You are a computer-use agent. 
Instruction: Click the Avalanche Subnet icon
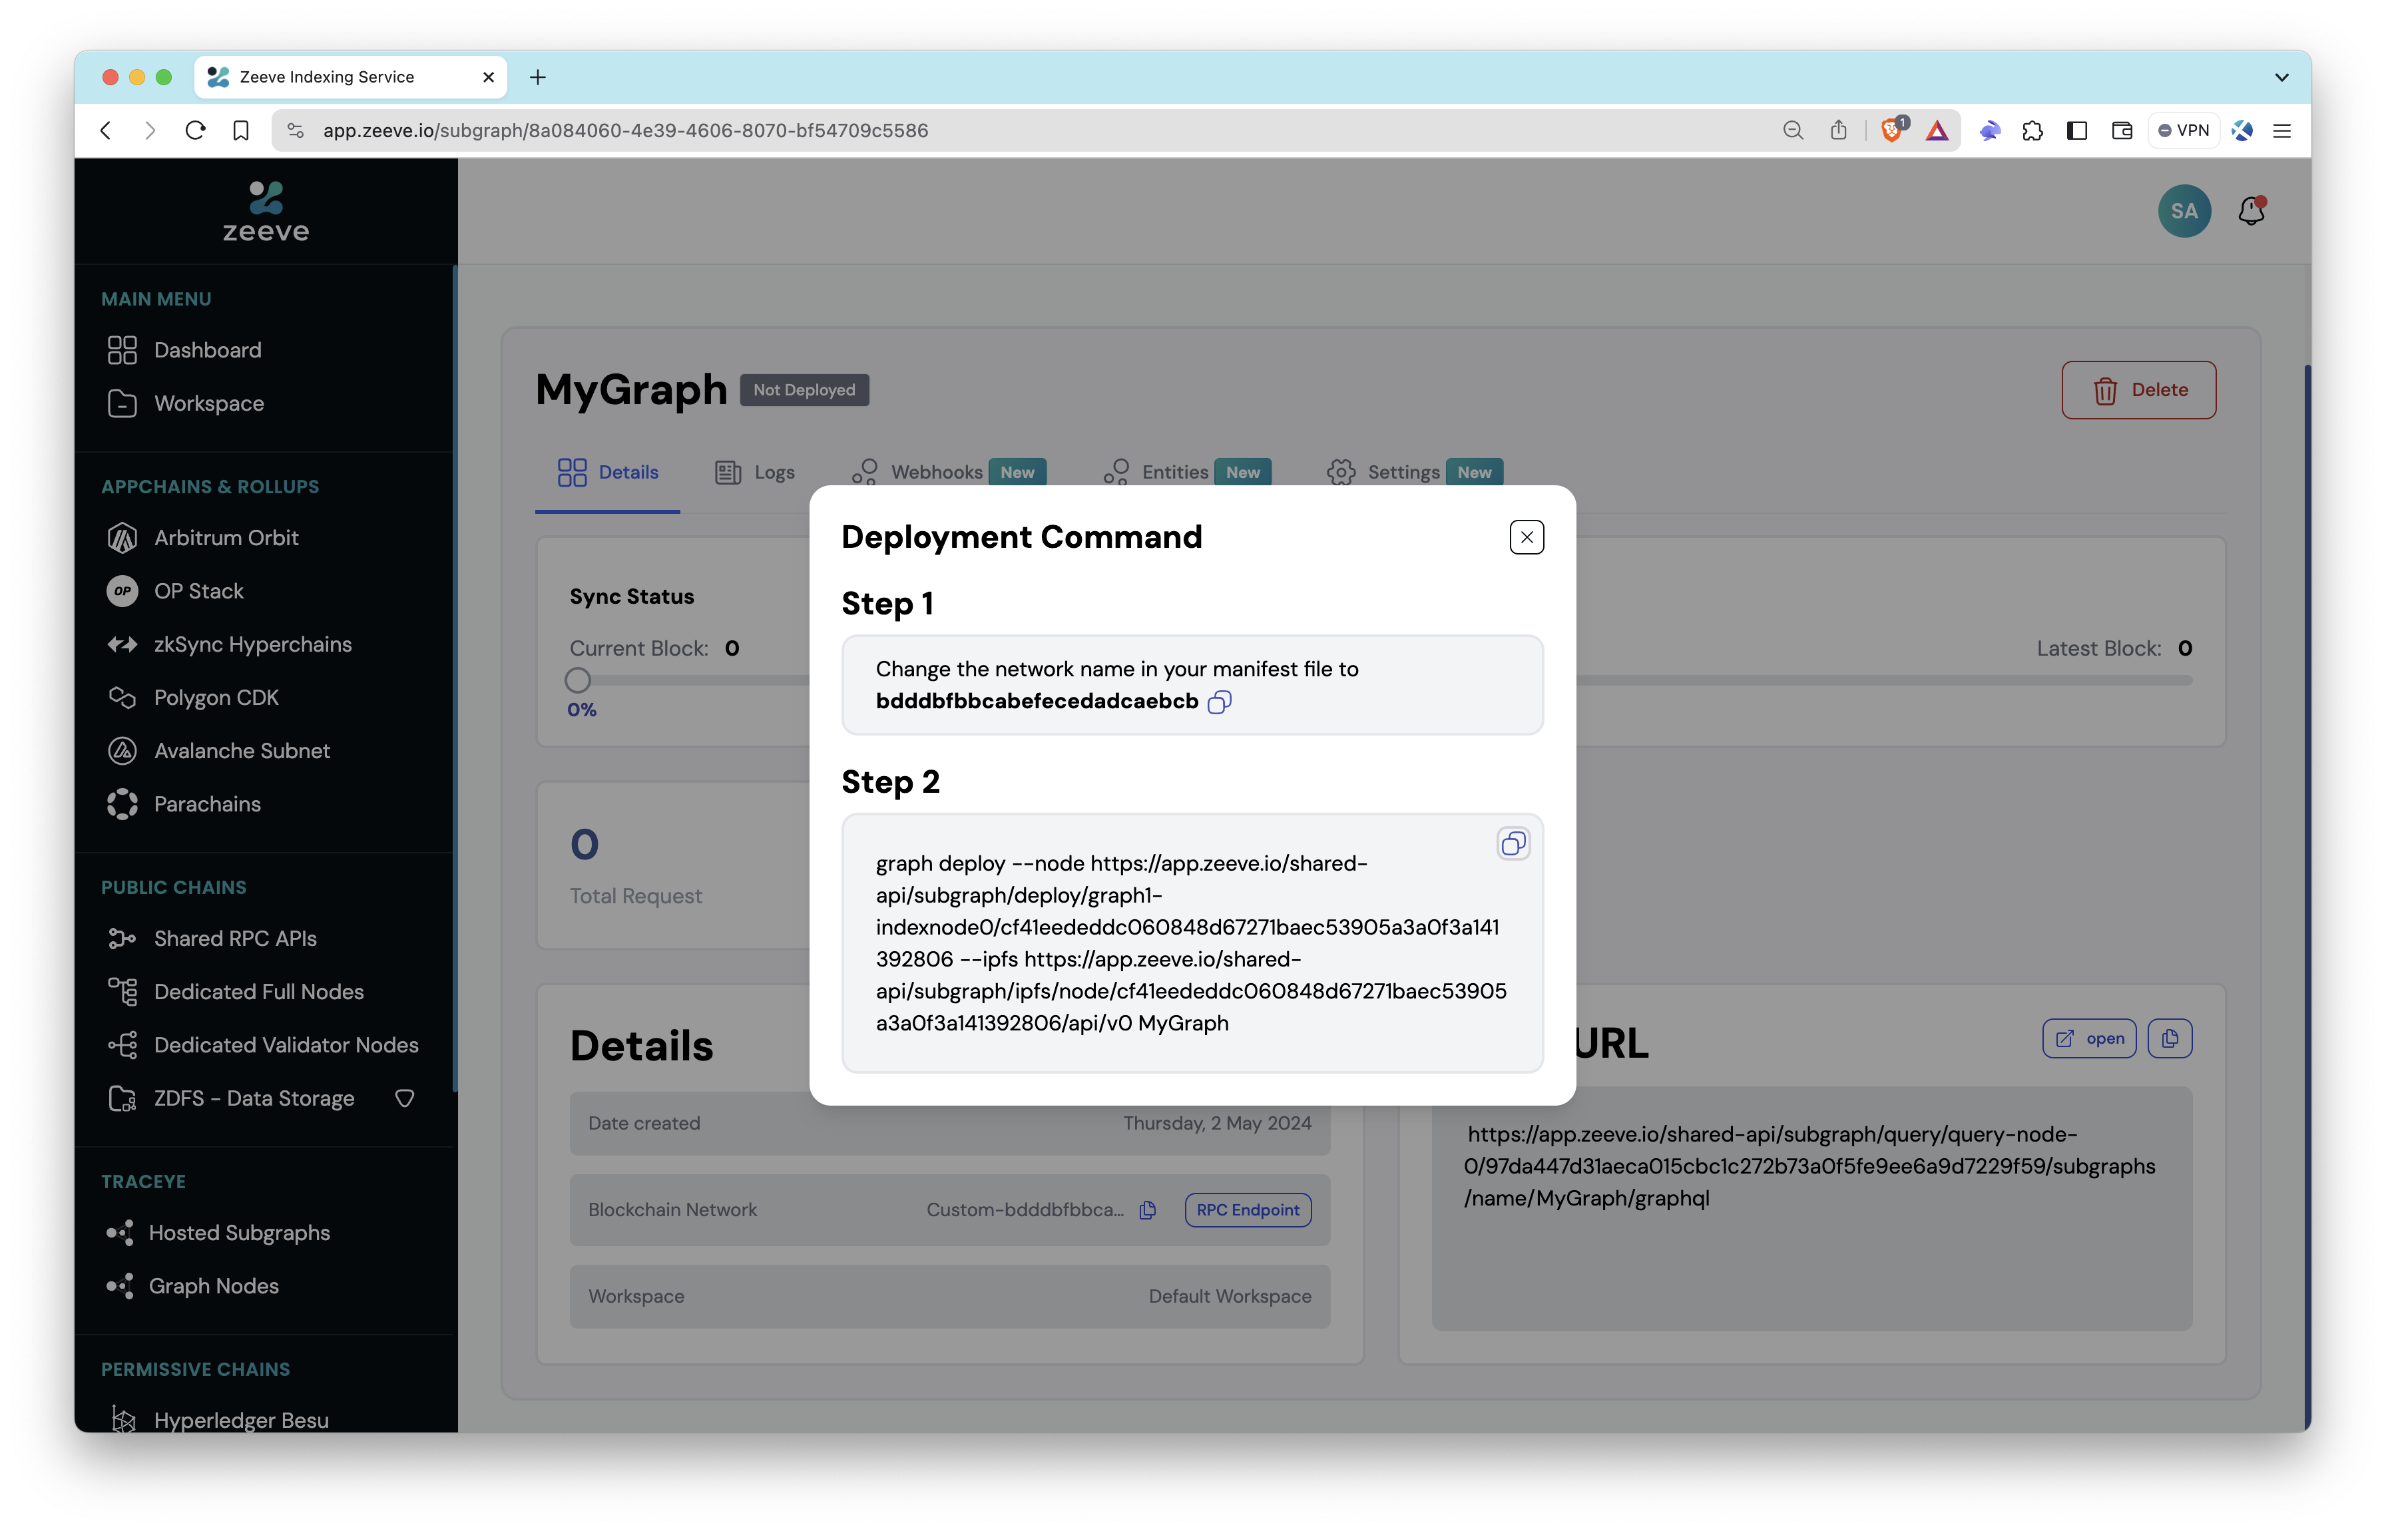coord(122,752)
